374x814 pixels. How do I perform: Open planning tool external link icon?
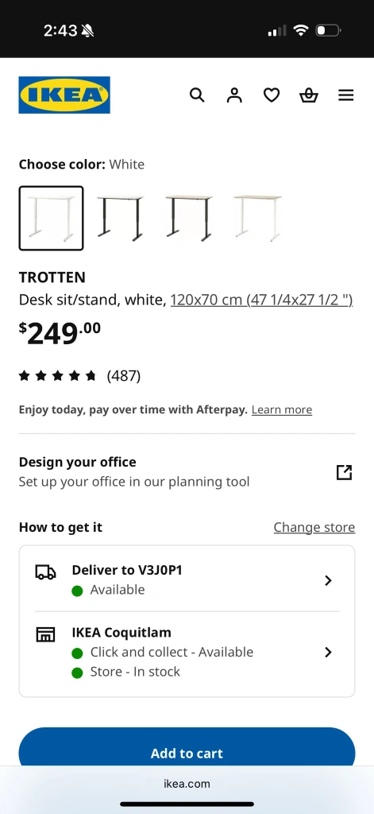coord(345,472)
